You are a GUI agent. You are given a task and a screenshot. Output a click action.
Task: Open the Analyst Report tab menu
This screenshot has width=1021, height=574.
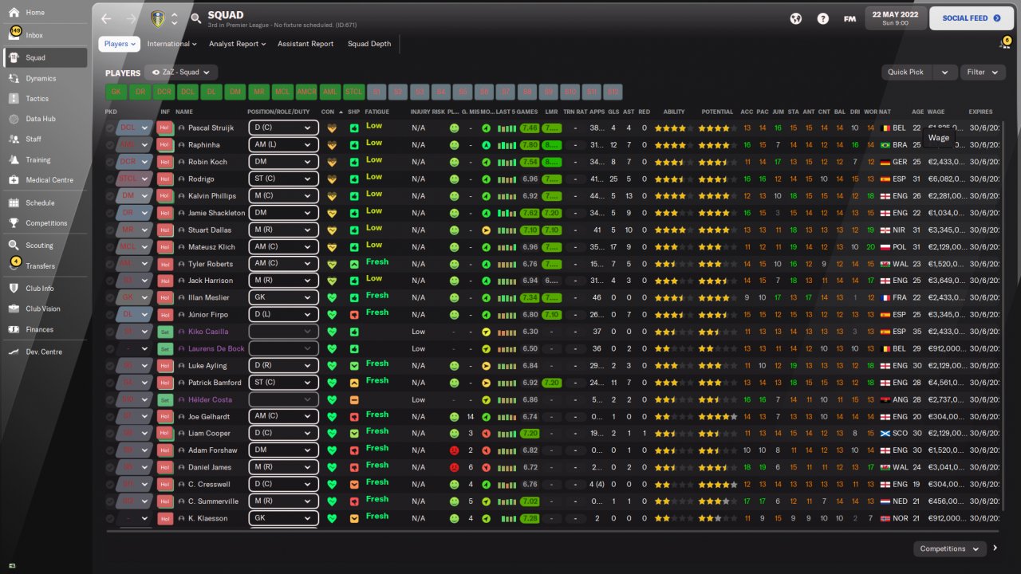pyautogui.click(x=237, y=44)
